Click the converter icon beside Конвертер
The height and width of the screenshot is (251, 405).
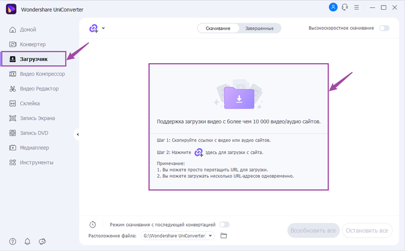[13, 44]
